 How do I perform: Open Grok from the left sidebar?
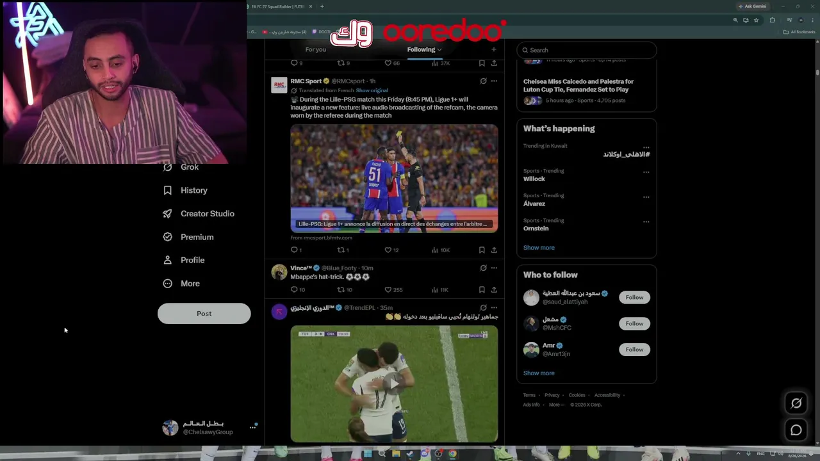point(181,167)
